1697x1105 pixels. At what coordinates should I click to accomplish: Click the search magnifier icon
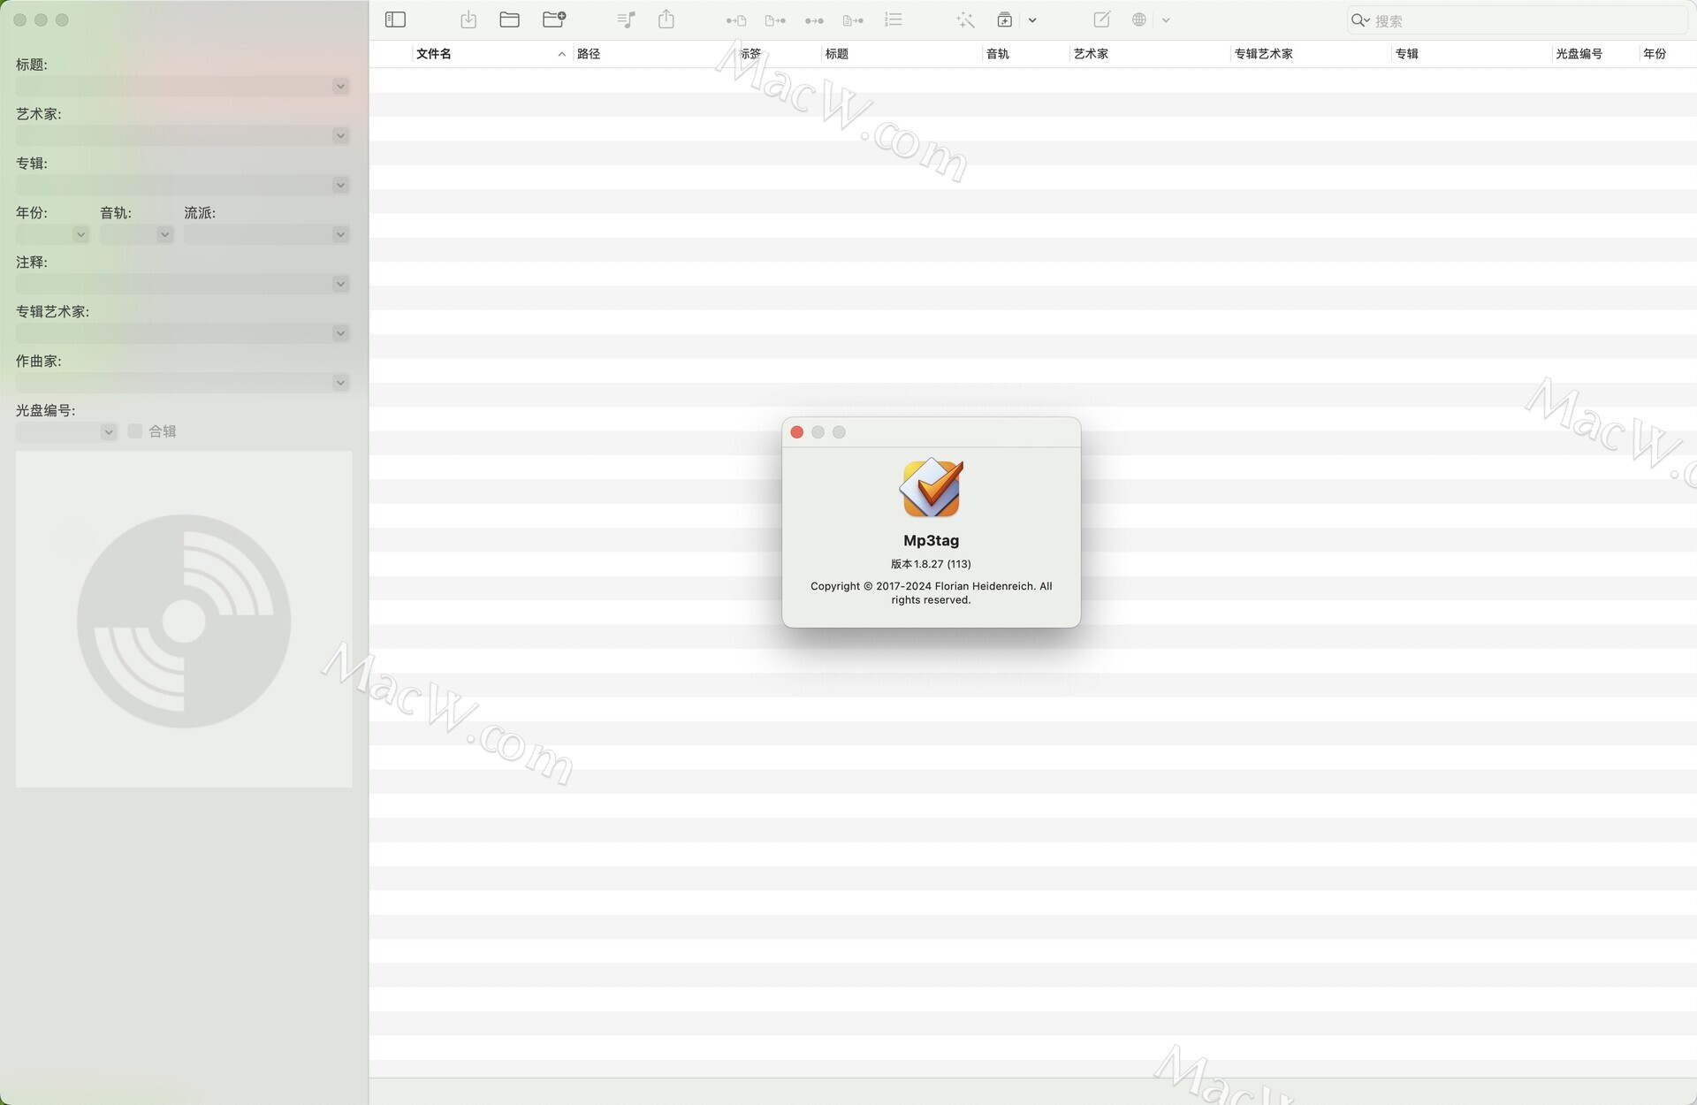coord(1359,20)
